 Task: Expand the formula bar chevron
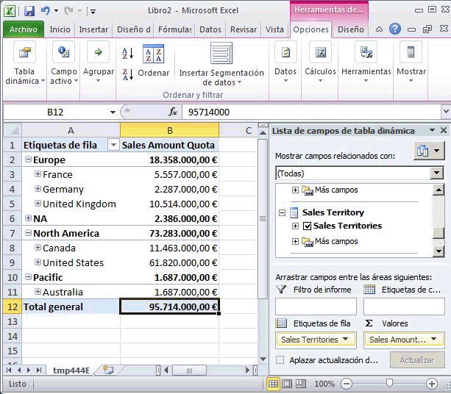(x=446, y=112)
